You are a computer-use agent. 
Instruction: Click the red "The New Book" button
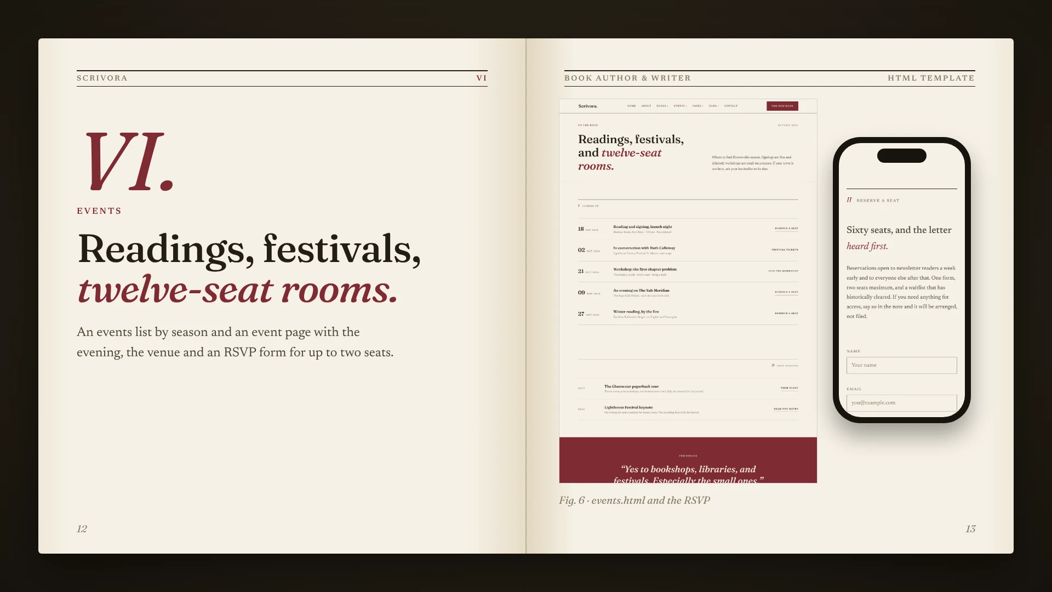[x=782, y=106]
